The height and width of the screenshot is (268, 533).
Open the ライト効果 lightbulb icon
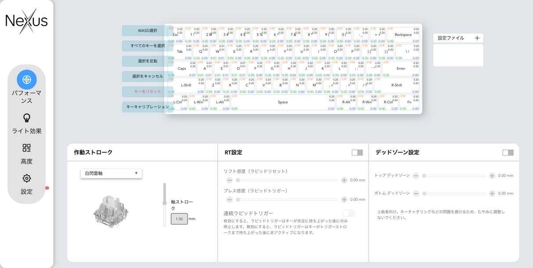(x=27, y=118)
